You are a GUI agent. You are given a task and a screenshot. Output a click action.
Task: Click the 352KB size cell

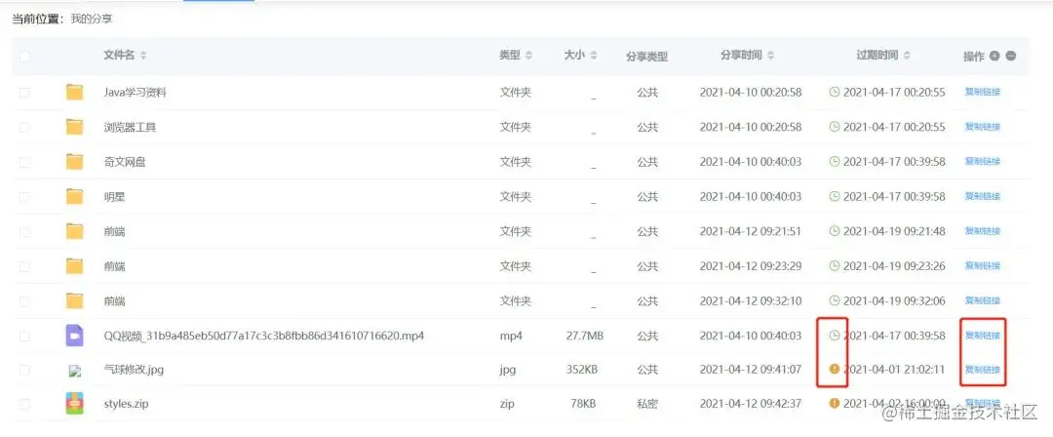pos(582,370)
